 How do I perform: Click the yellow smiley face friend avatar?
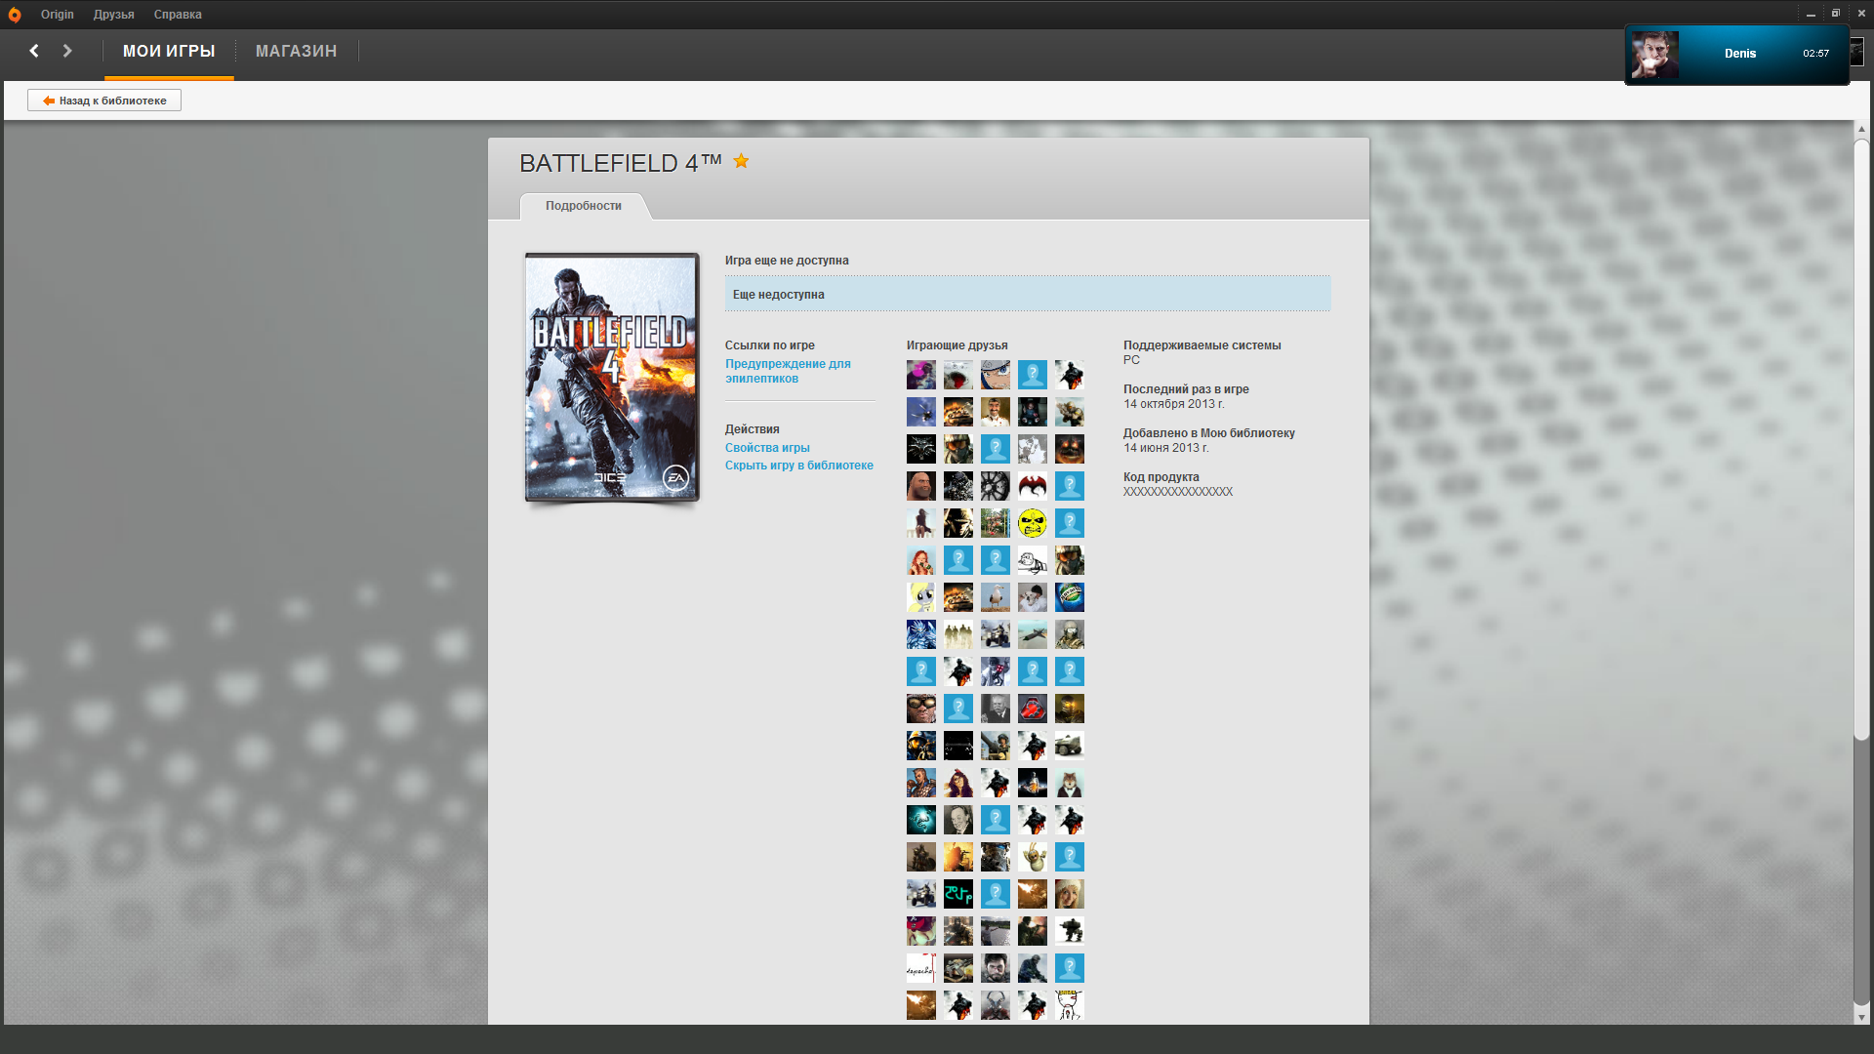tap(1032, 523)
